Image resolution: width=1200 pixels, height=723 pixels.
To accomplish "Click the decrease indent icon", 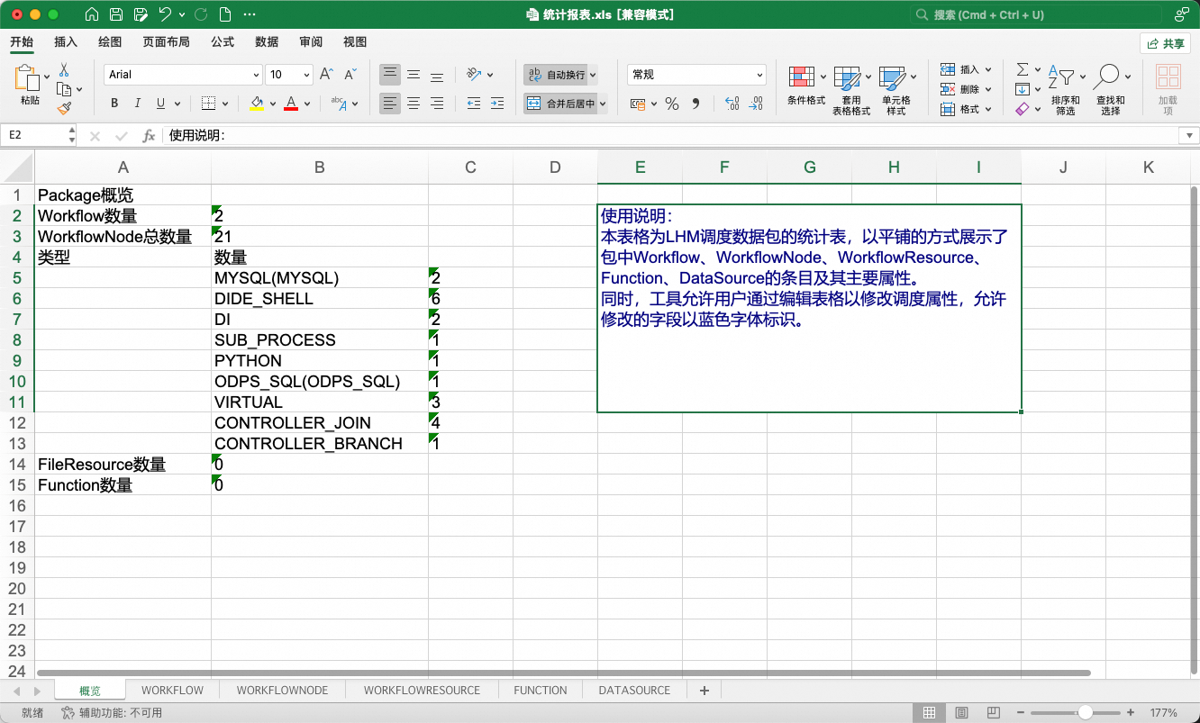I will [x=473, y=104].
